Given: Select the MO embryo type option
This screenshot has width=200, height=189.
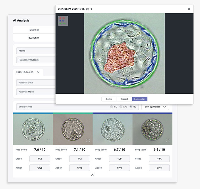Looking at the screenshot, I should click(x=121, y=107).
